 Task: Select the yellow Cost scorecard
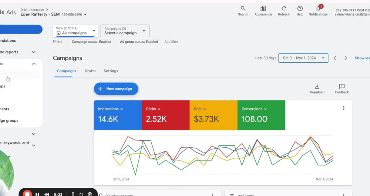pos(213,115)
